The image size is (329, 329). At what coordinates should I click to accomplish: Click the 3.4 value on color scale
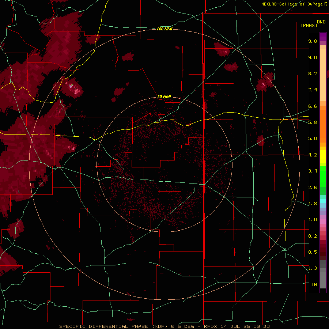click(x=313, y=171)
